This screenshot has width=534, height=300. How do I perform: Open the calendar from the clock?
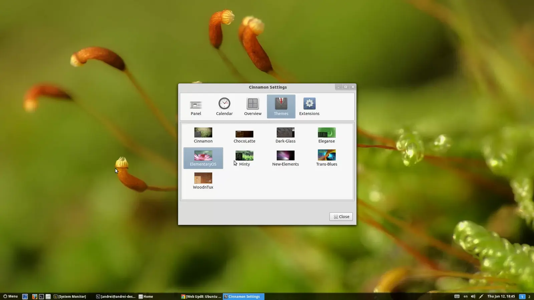pyautogui.click(x=501, y=296)
